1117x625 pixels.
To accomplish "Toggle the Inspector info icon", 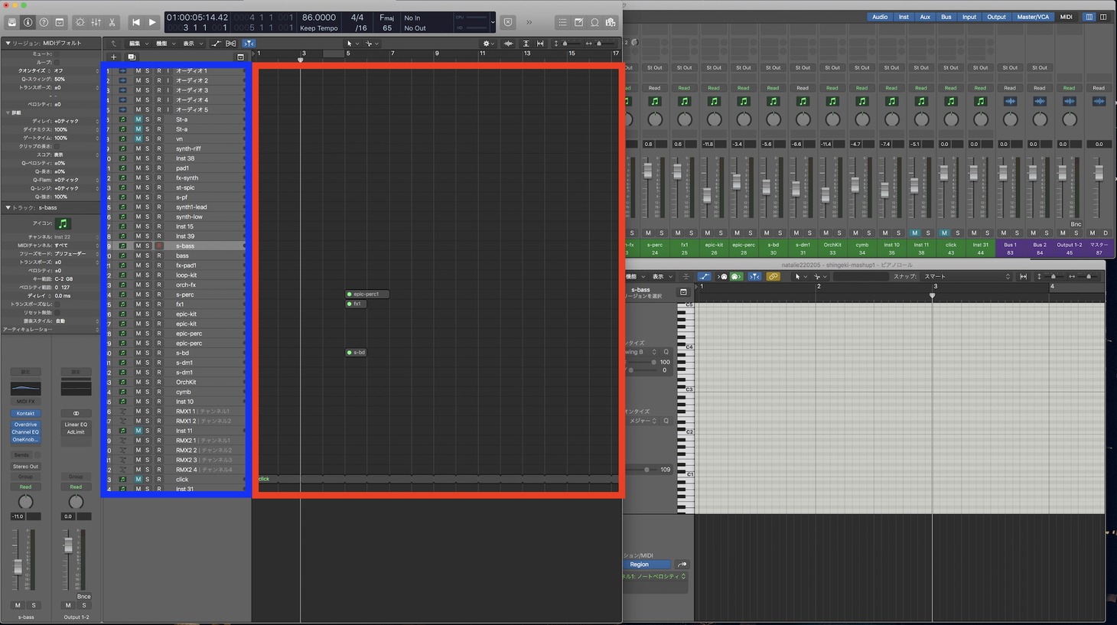I will coord(28,22).
